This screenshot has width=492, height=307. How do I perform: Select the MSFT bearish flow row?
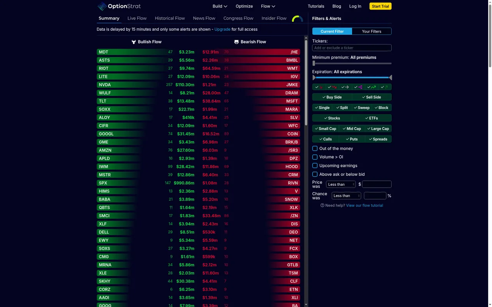pos(251,101)
